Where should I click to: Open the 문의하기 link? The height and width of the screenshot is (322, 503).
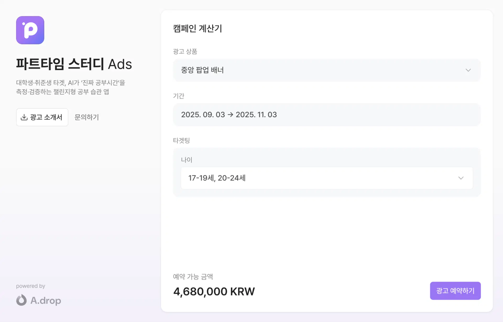click(87, 117)
